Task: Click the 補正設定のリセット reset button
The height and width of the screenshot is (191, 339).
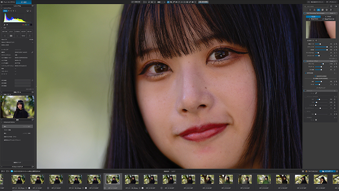Action: pos(315,2)
